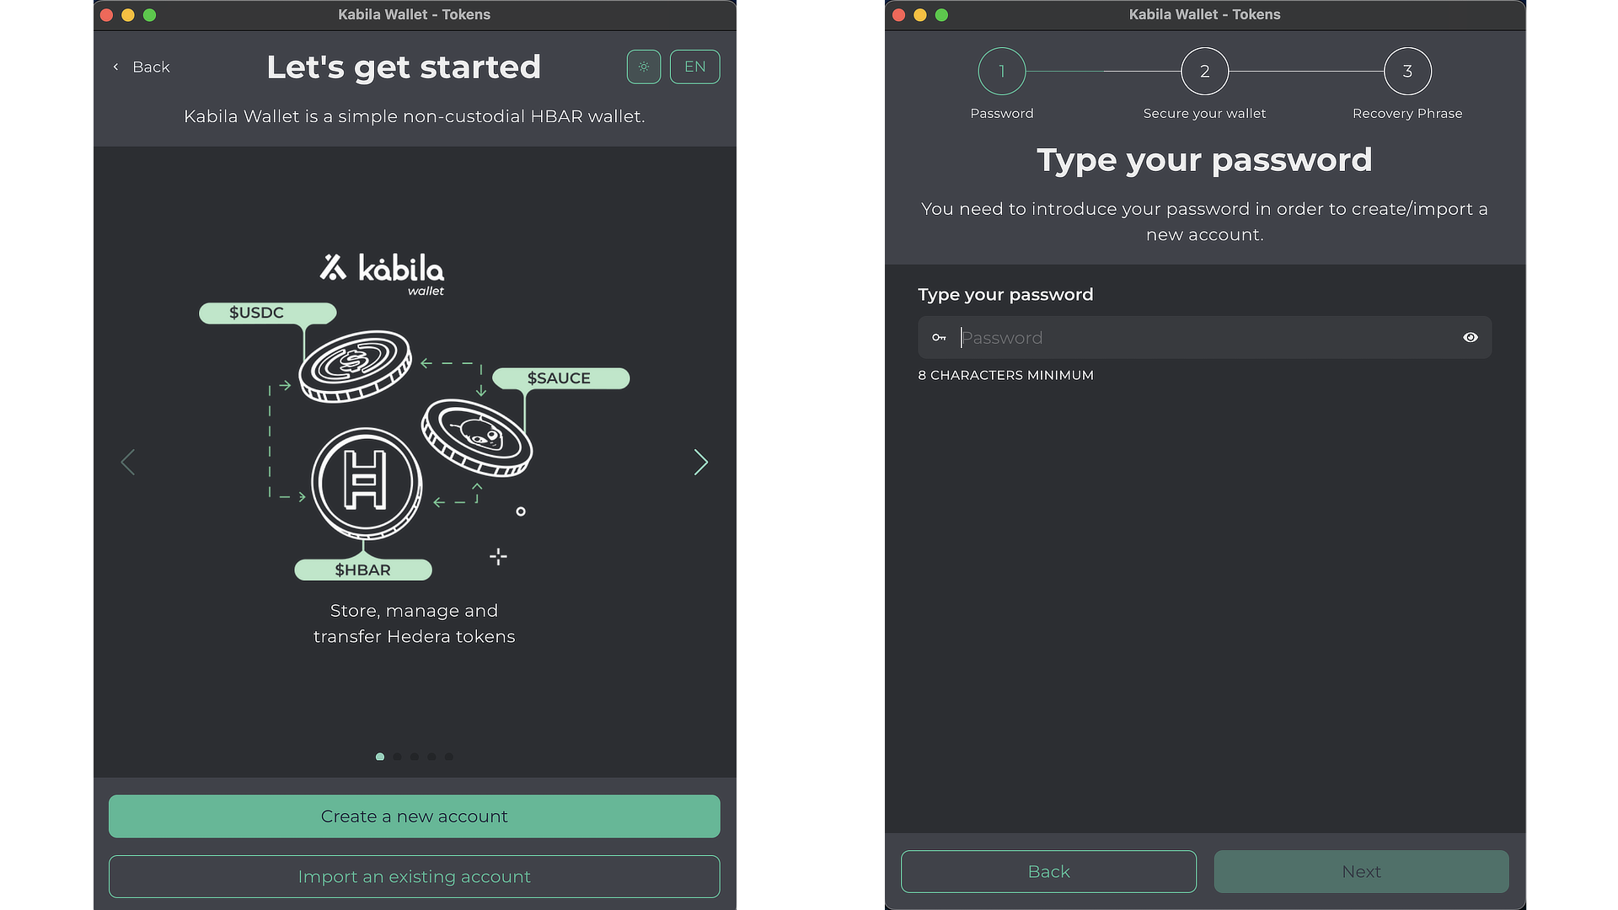Image resolution: width=1618 pixels, height=910 pixels.
Task: Click the $USDC coin illustration
Action: click(355, 365)
